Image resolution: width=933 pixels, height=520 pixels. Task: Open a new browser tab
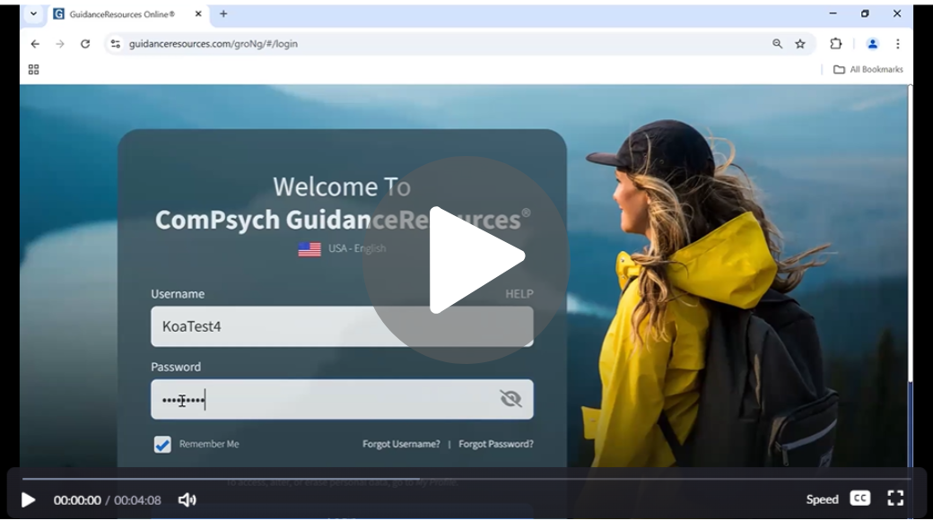[x=223, y=13]
